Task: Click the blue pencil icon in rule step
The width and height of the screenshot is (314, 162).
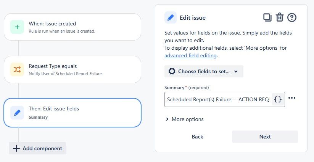Action: (x=17, y=113)
